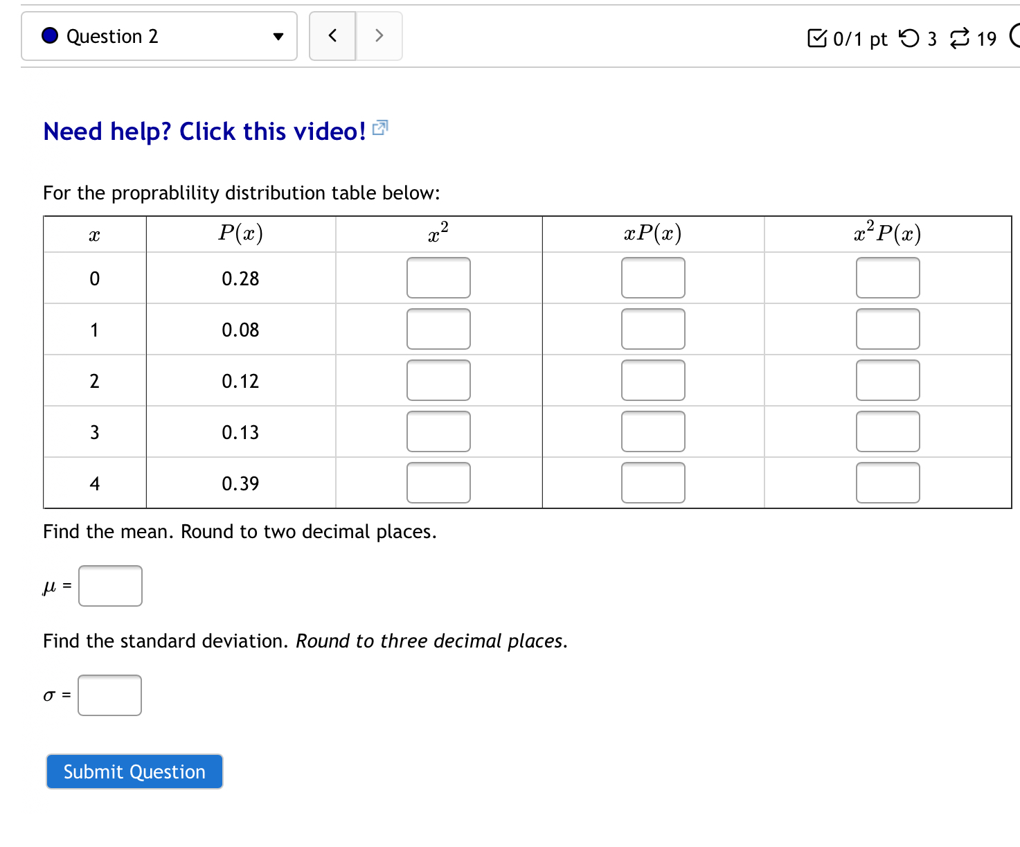
Task: Open the external link icon after the video link
Action: [x=379, y=127]
